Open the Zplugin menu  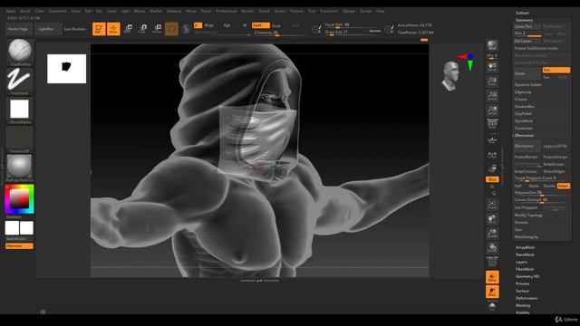(349, 11)
